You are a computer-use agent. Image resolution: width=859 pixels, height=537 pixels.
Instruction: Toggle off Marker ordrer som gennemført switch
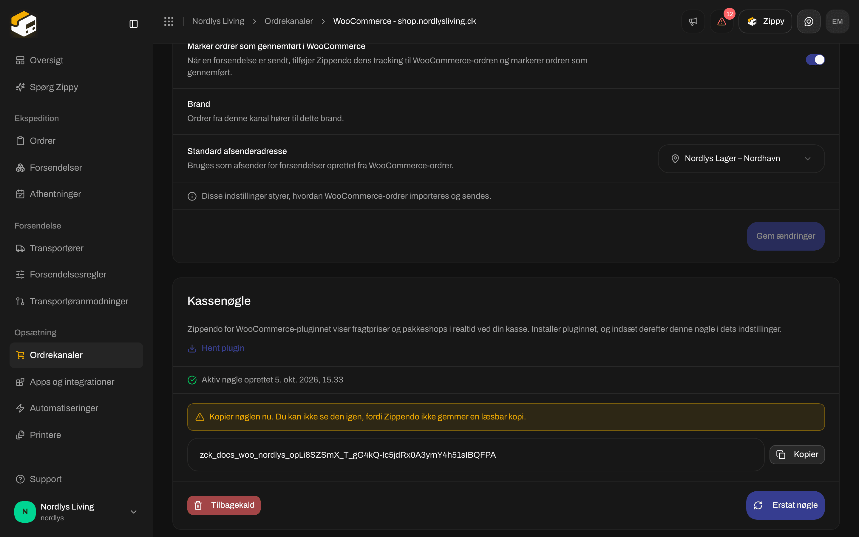(815, 60)
